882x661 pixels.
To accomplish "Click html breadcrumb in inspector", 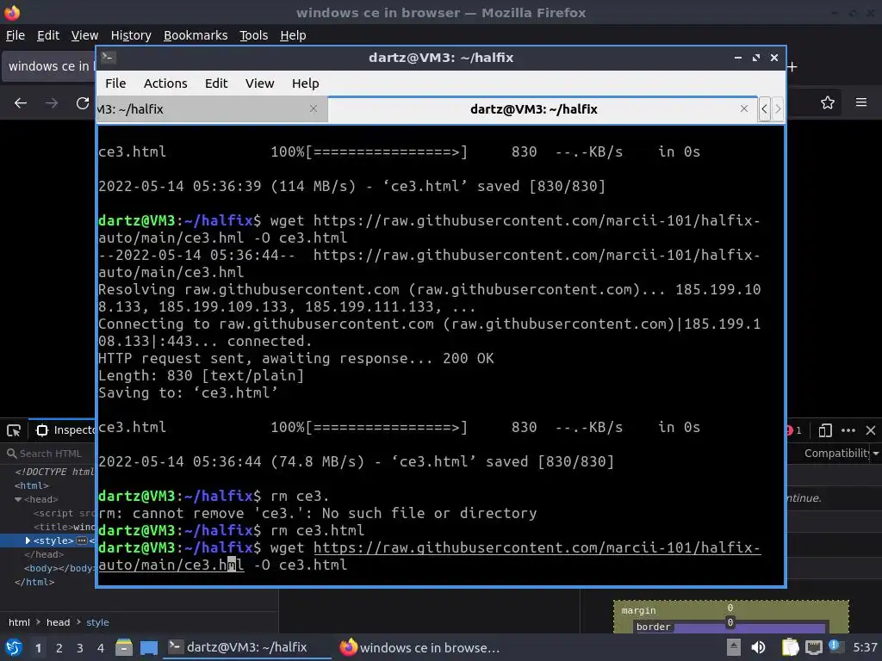I will coord(19,622).
